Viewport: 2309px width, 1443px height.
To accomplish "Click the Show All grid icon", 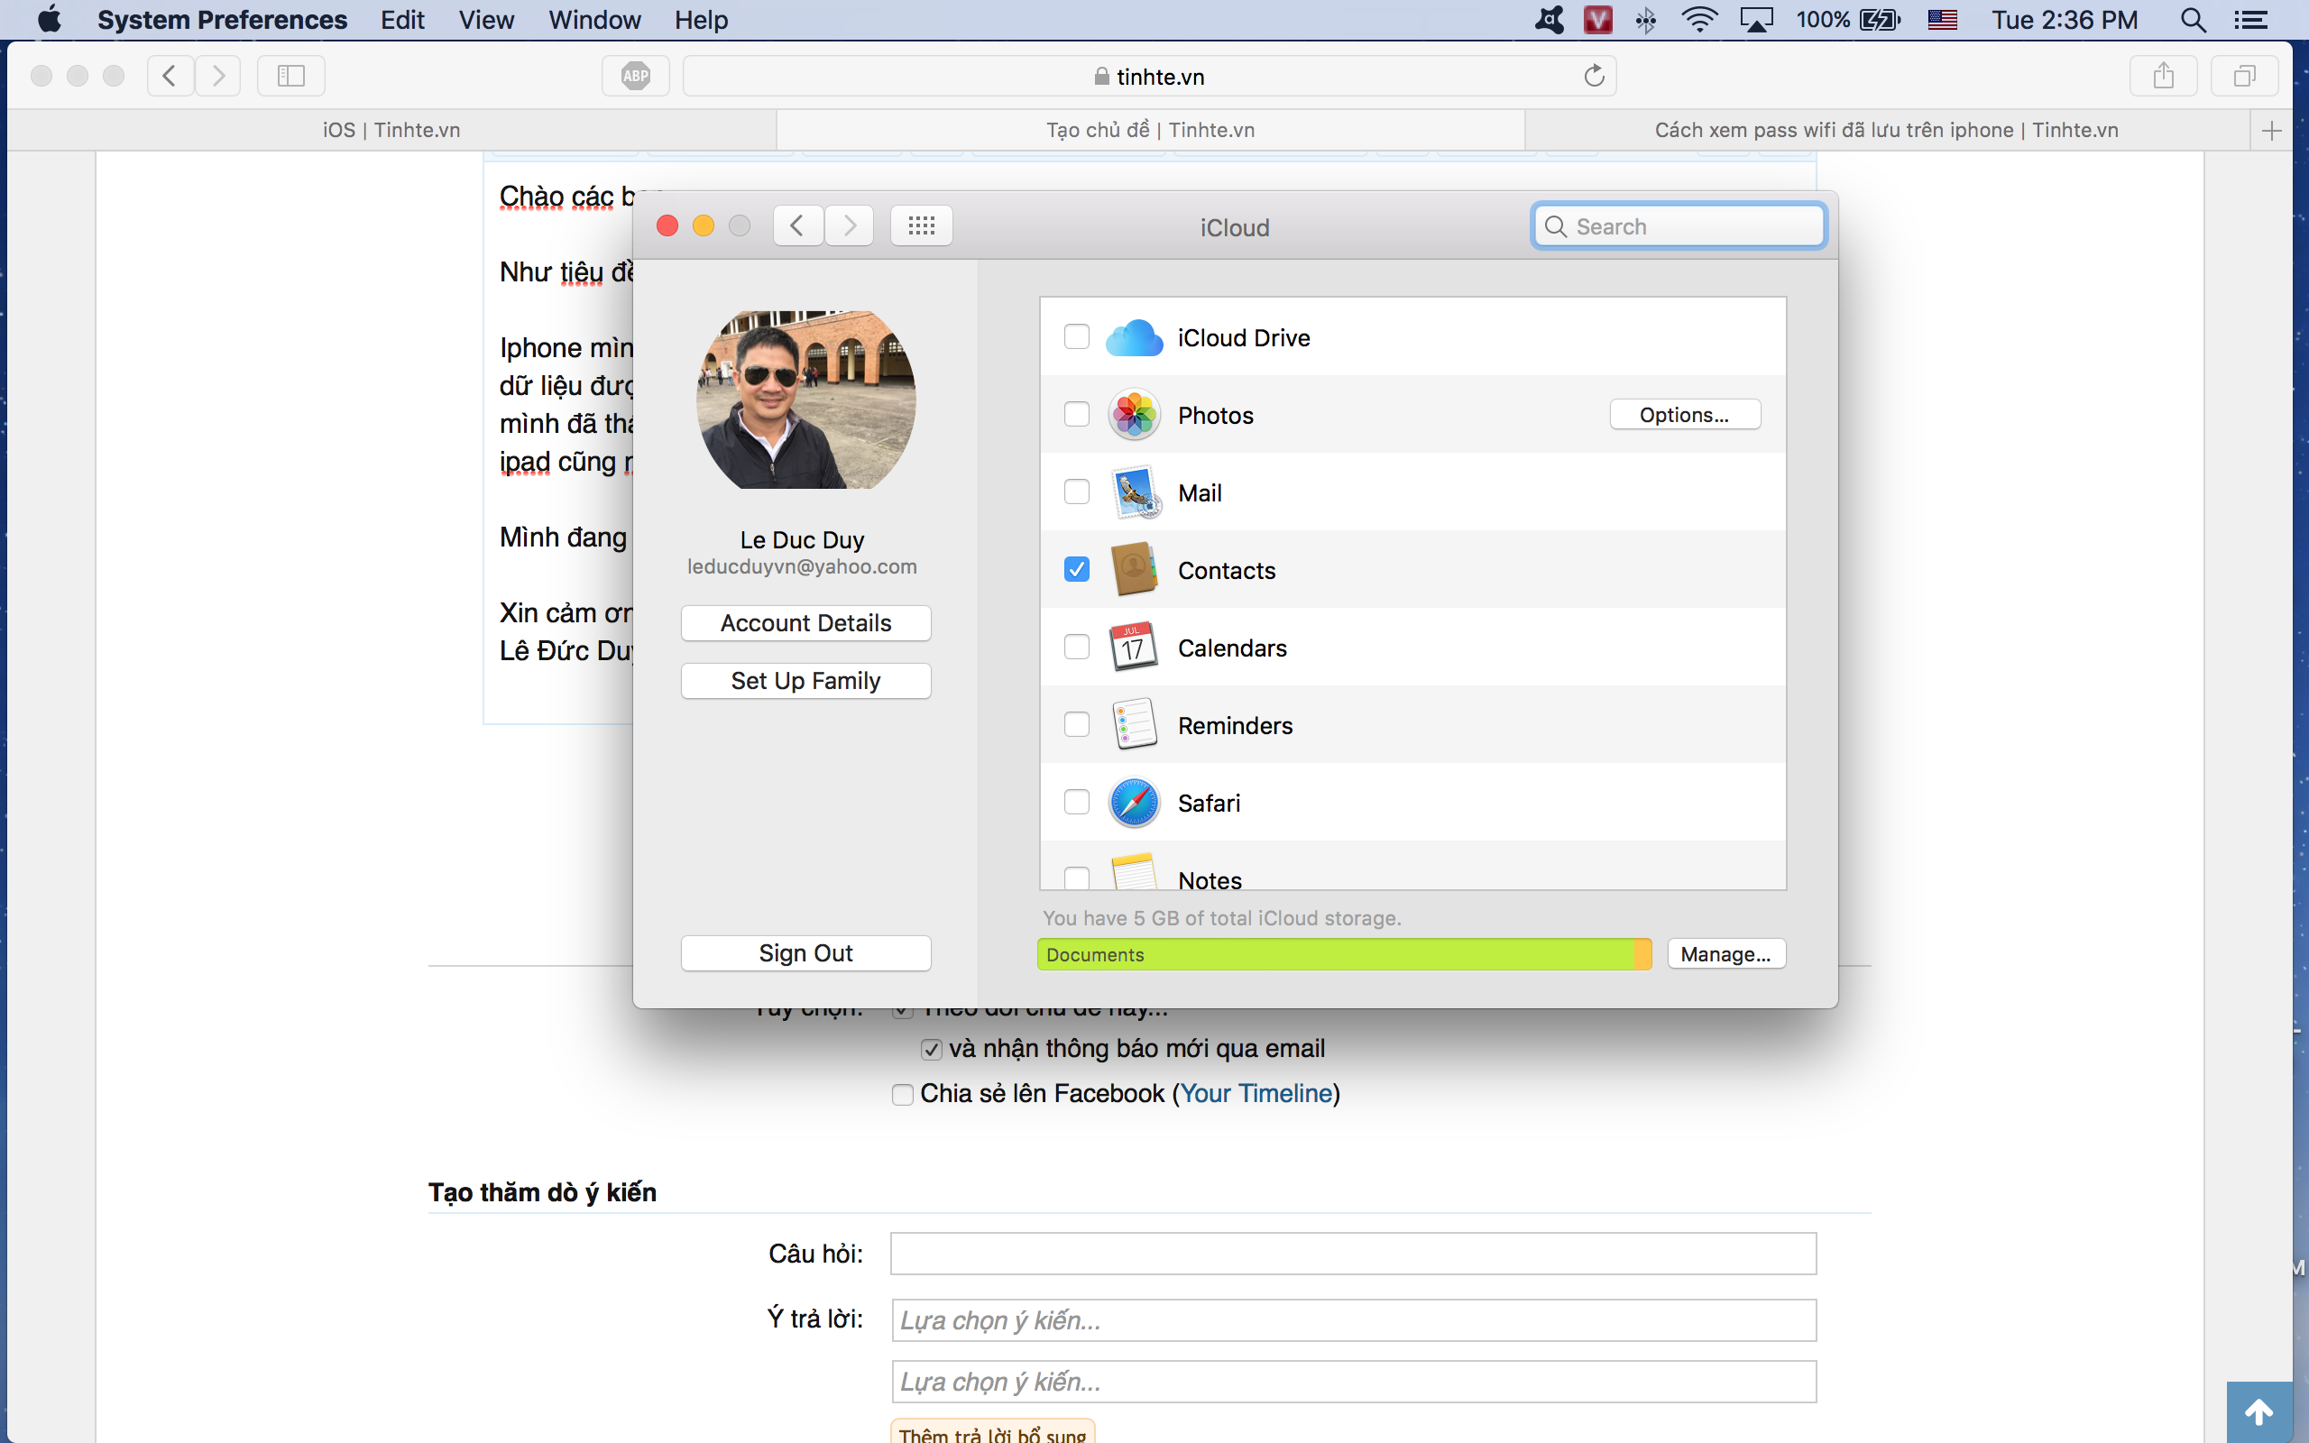I will [921, 226].
